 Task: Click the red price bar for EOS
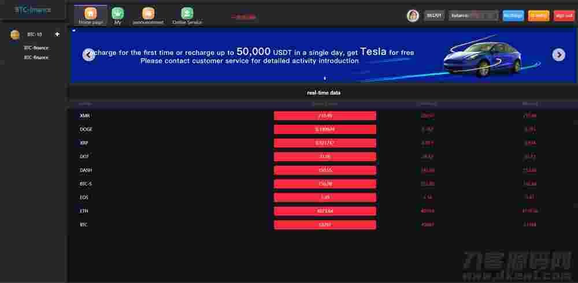click(325, 198)
